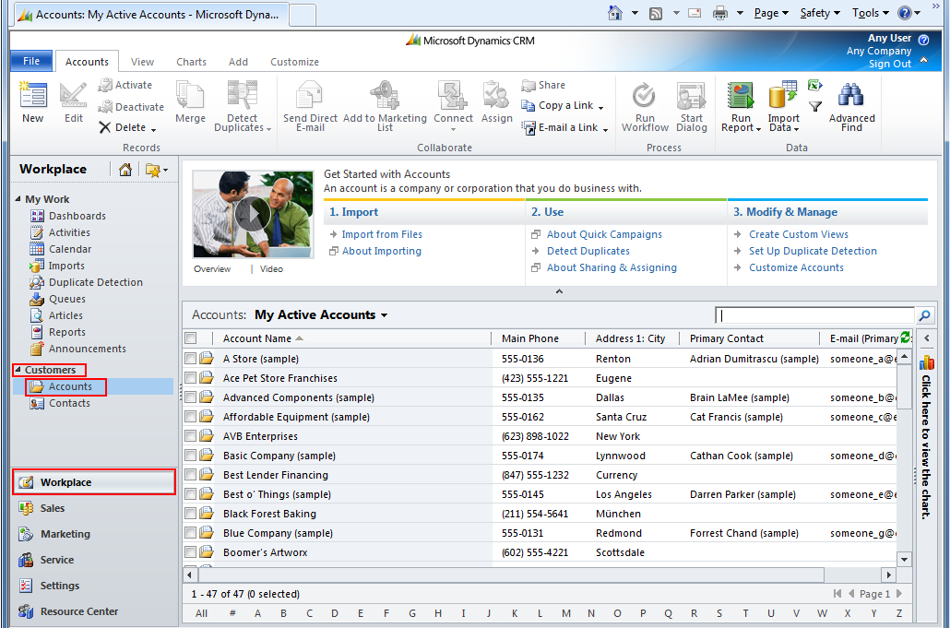Image resolution: width=950 pixels, height=628 pixels.
Task: Tick the Affordable Equipment (sample) checkbox
Action: pos(191,417)
